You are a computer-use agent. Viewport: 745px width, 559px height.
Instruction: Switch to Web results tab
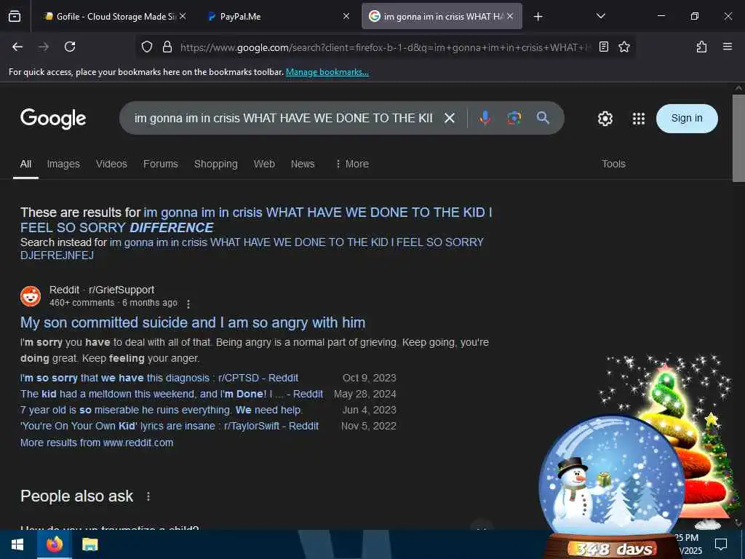coord(264,164)
